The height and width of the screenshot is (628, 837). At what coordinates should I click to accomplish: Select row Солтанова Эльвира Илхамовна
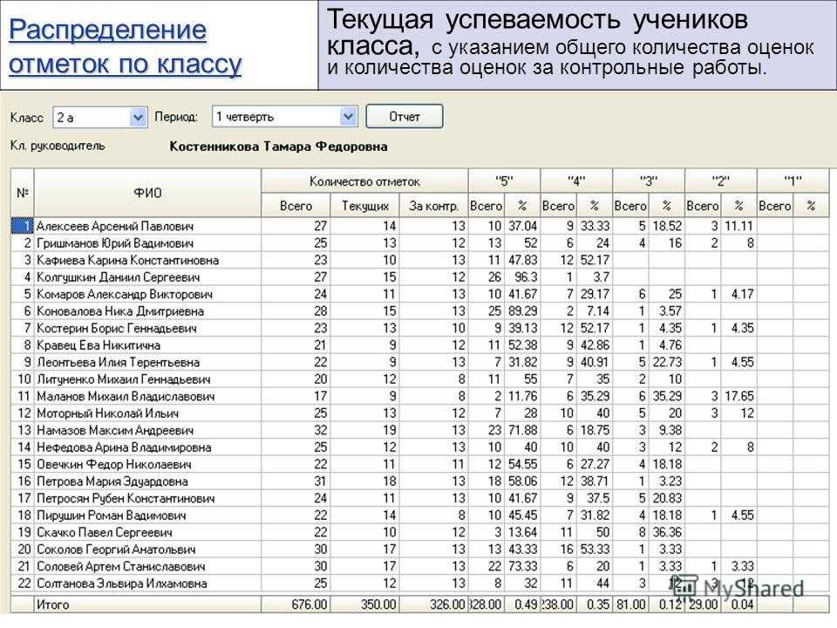click(121, 583)
